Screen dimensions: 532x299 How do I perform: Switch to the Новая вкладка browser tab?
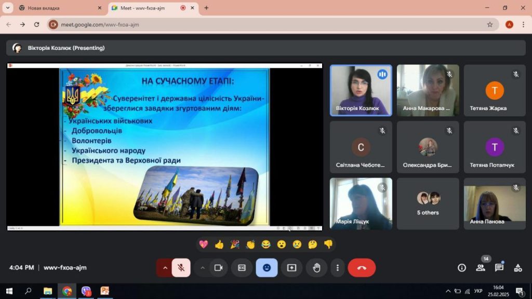[x=57, y=8]
